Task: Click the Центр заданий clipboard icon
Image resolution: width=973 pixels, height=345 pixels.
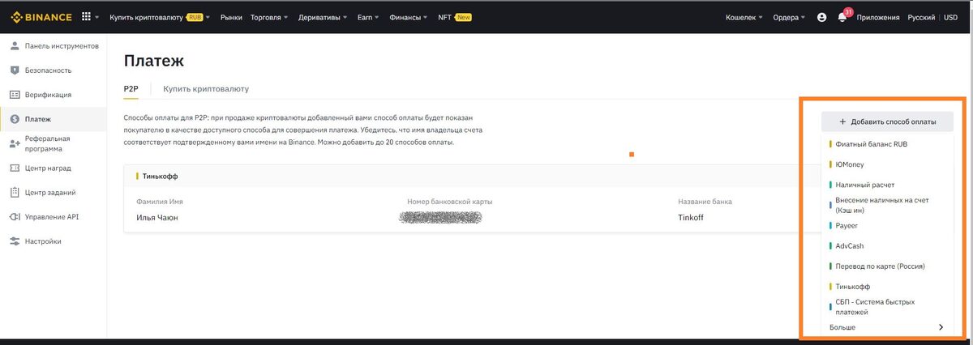Action: pyautogui.click(x=15, y=192)
